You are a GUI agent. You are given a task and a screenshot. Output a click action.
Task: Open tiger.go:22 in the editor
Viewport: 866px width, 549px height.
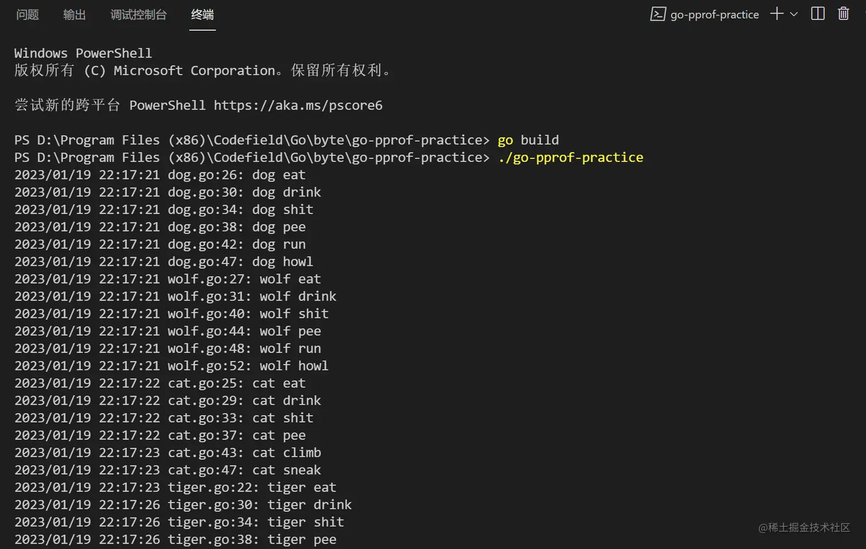pos(212,487)
